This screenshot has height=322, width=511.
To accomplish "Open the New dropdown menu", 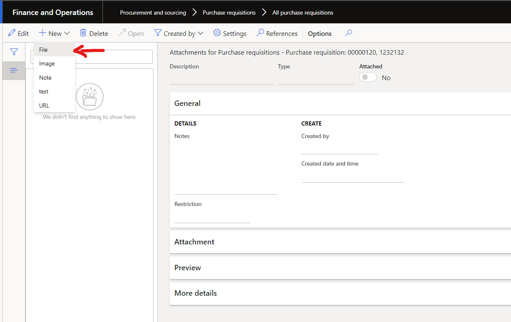I will pos(54,33).
